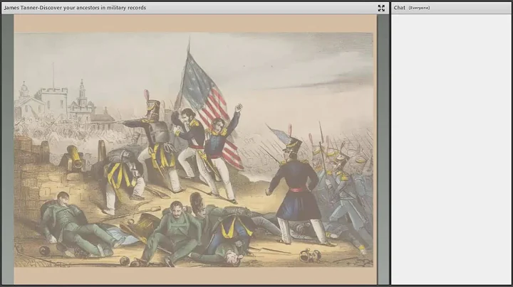The width and height of the screenshot is (513, 287).
Task: Click the James Tanner presentation title
Action: pos(75,8)
